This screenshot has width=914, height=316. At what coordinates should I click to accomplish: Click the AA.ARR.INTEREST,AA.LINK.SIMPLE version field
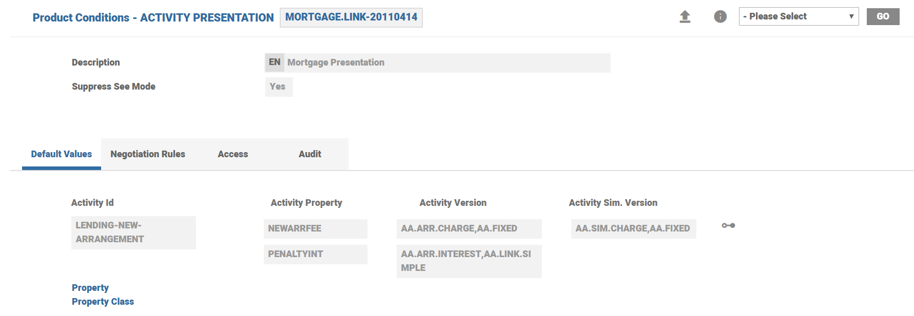(469, 261)
